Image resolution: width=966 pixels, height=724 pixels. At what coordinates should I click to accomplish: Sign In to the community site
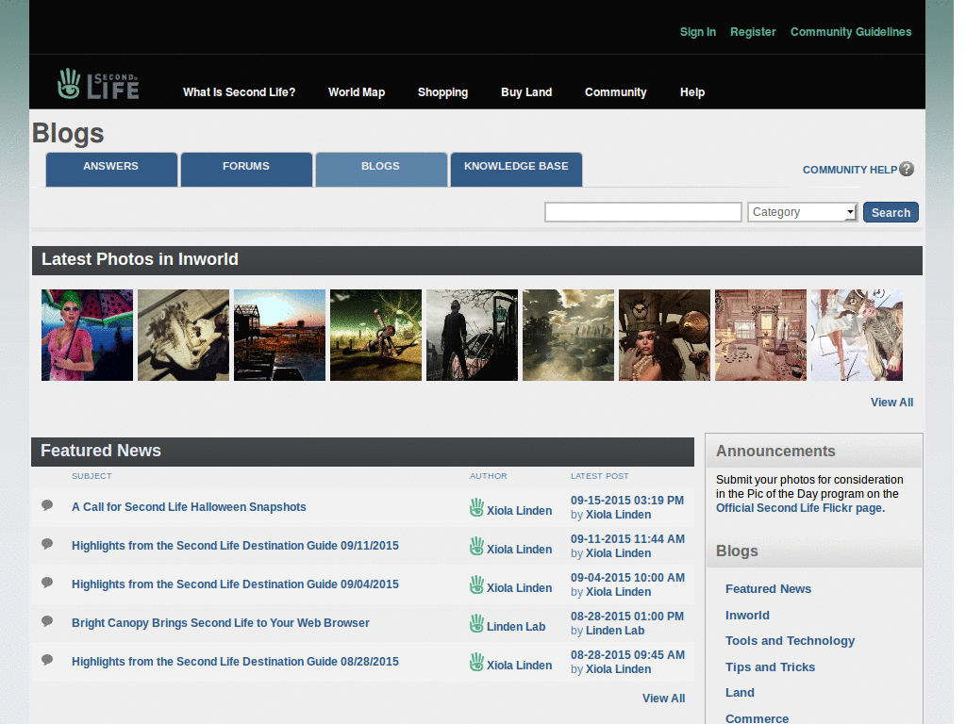(x=698, y=31)
